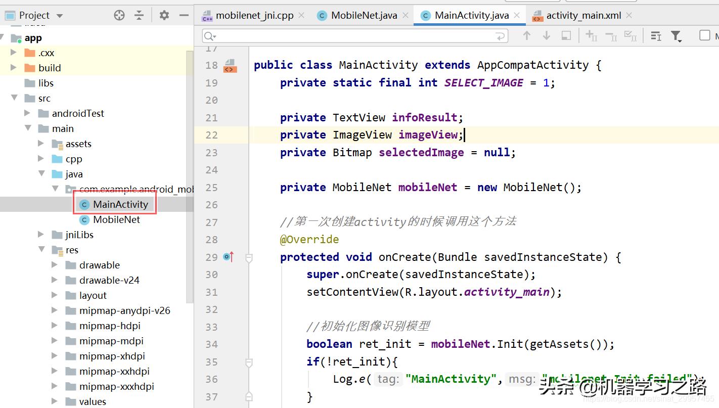Screen dimensions: 719x408
Task: Click the Project panel vertical scrollbar
Action: [190, 177]
